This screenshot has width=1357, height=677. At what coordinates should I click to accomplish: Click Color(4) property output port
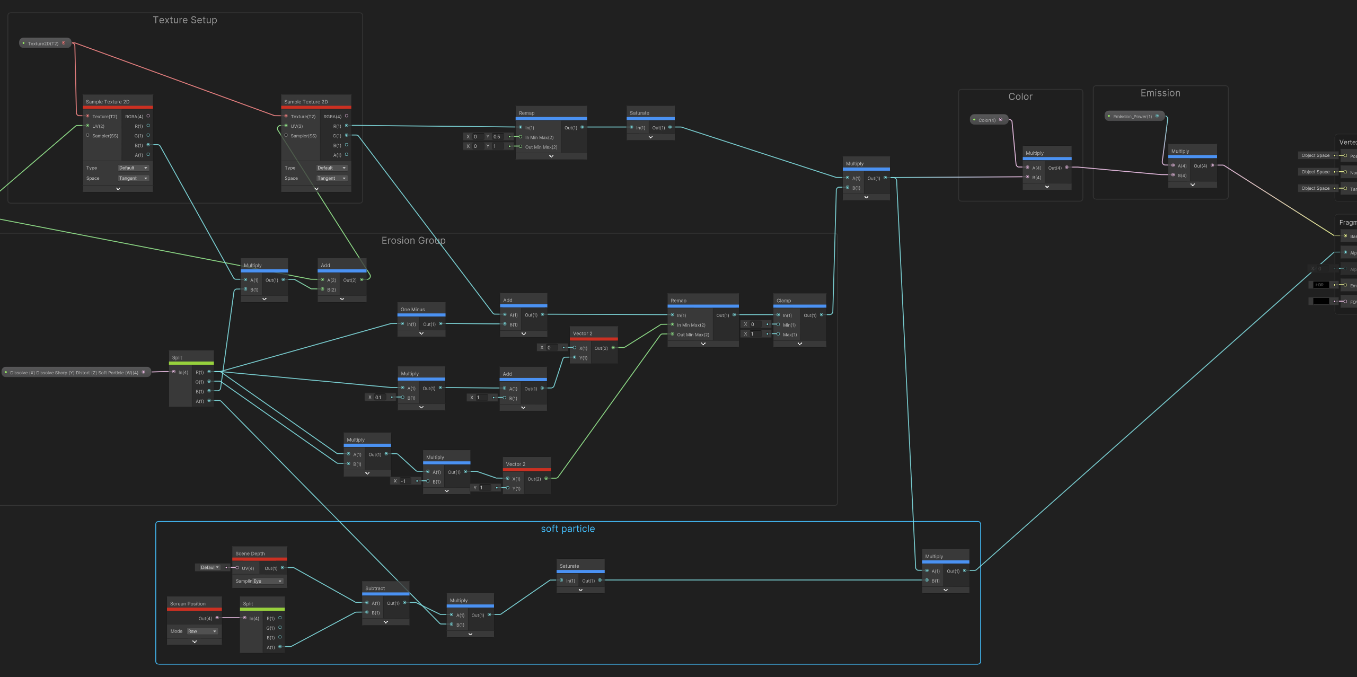[x=1001, y=120]
